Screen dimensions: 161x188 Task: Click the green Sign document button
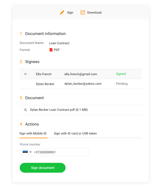(x=43, y=168)
